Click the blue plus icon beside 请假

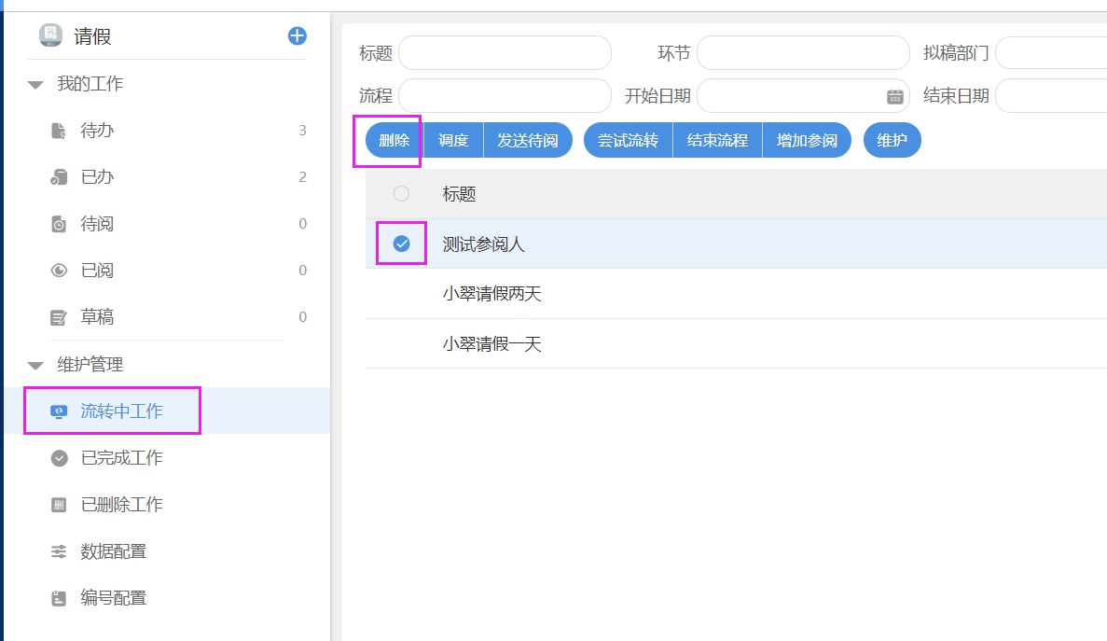298,36
